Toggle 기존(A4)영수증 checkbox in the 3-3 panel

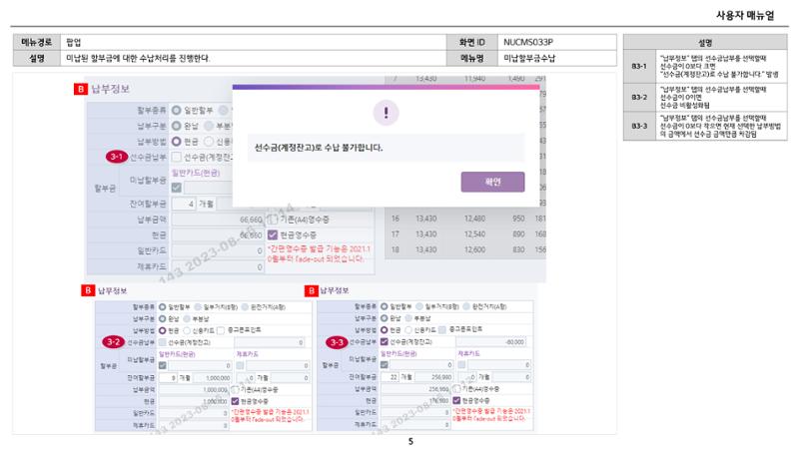pyautogui.click(x=456, y=389)
